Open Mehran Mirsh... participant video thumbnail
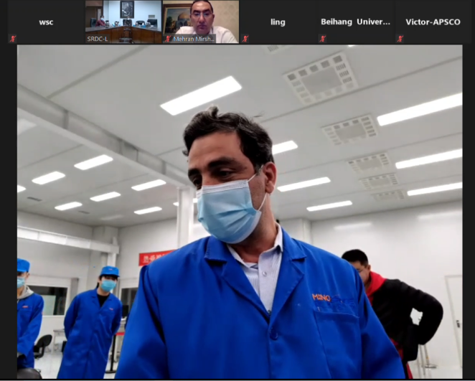The width and height of the screenshot is (475, 381). click(200, 17)
